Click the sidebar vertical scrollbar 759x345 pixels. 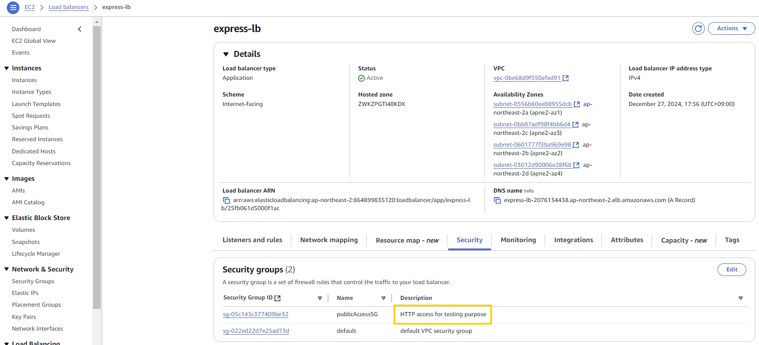tap(97, 167)
